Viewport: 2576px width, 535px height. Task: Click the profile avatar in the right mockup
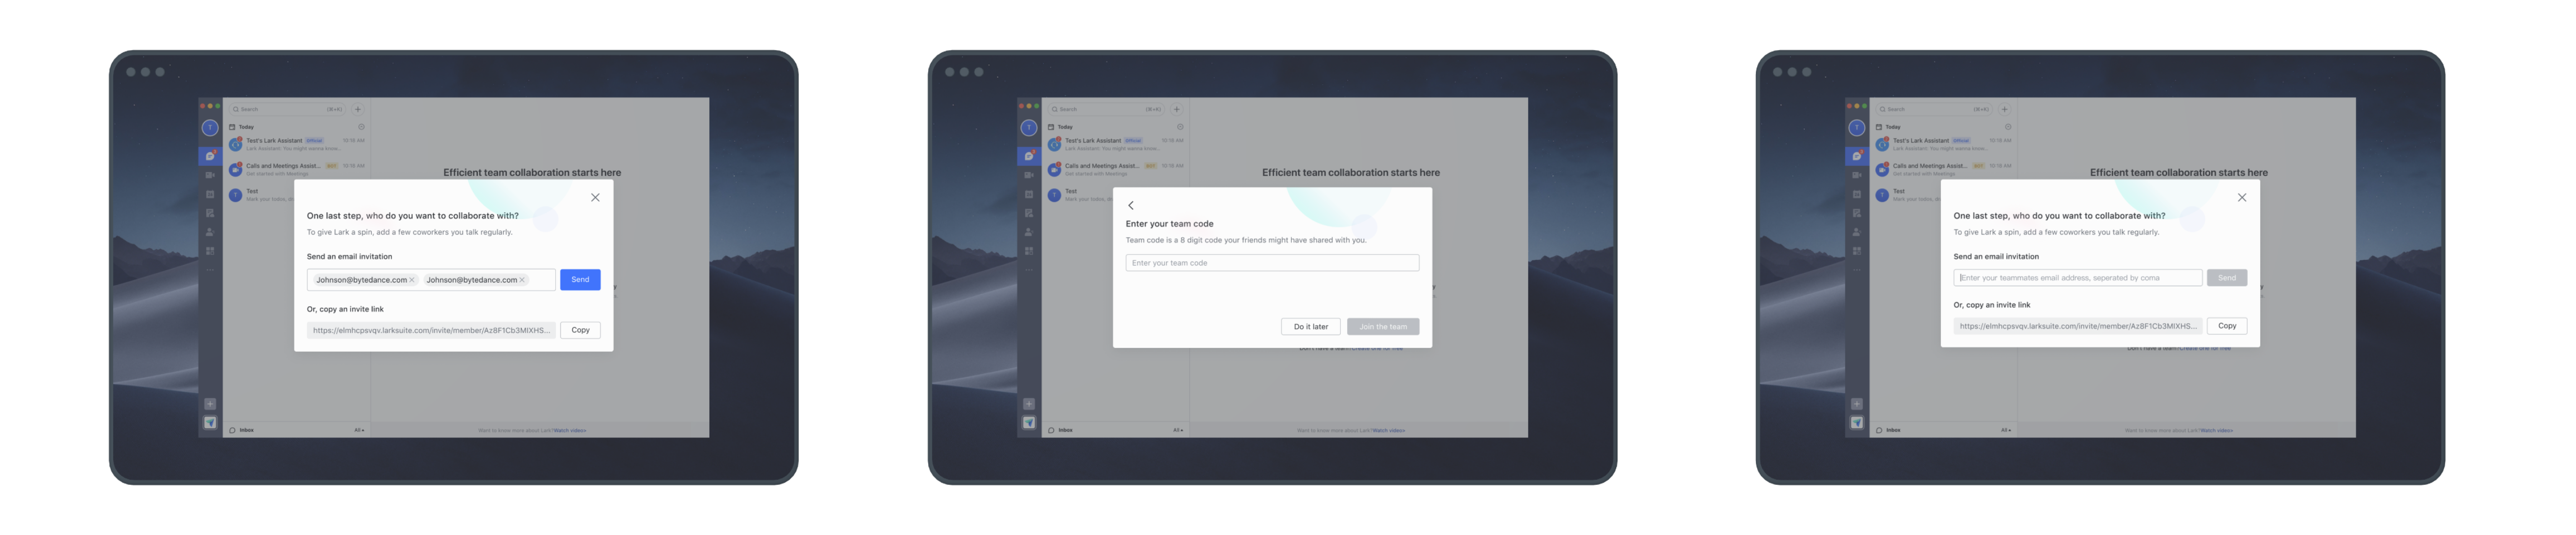tap(1857, 128)
